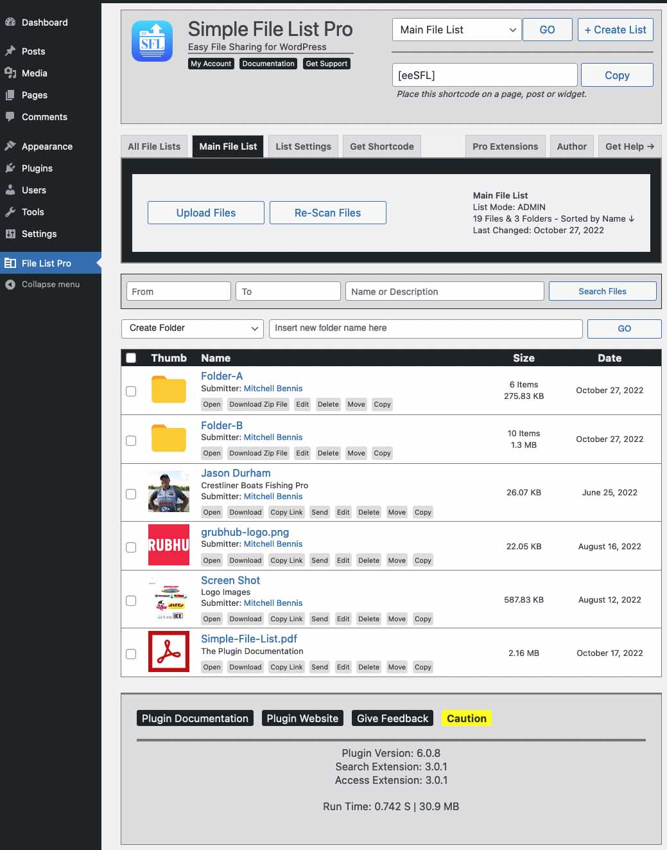This screenshot has height=850, width=667.
Task: Click the Simple File List Pro SFL logo
Action: pos(152,41)
